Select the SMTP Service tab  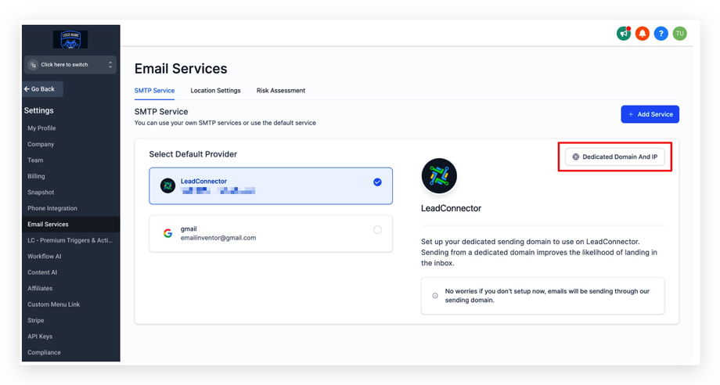point(154,91)
